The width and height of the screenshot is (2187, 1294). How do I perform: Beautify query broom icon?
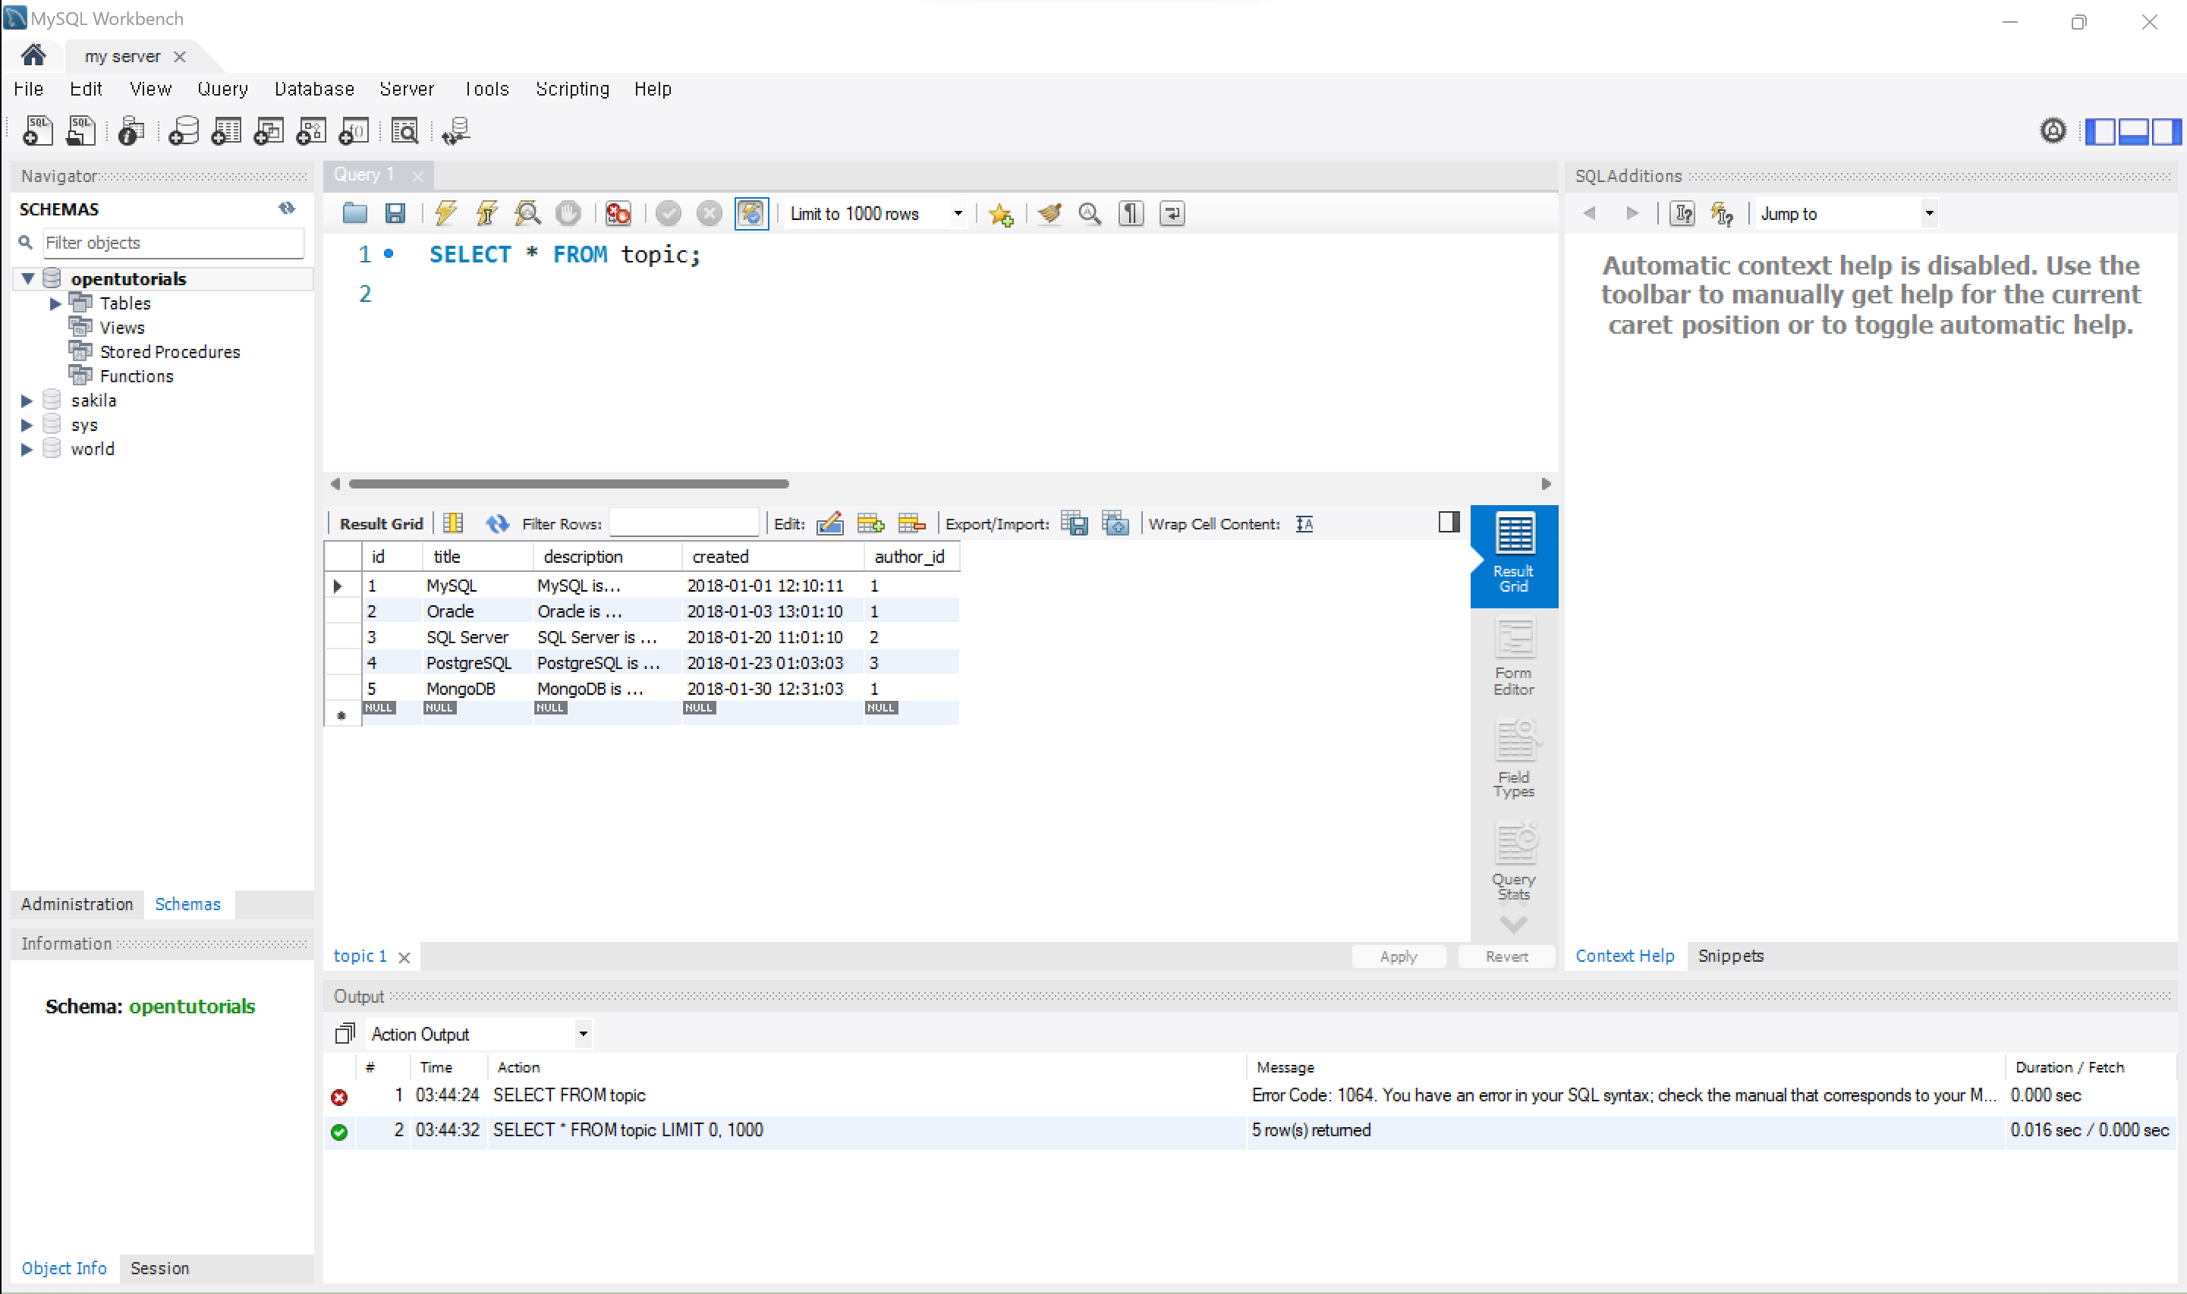click(1049, 214)
